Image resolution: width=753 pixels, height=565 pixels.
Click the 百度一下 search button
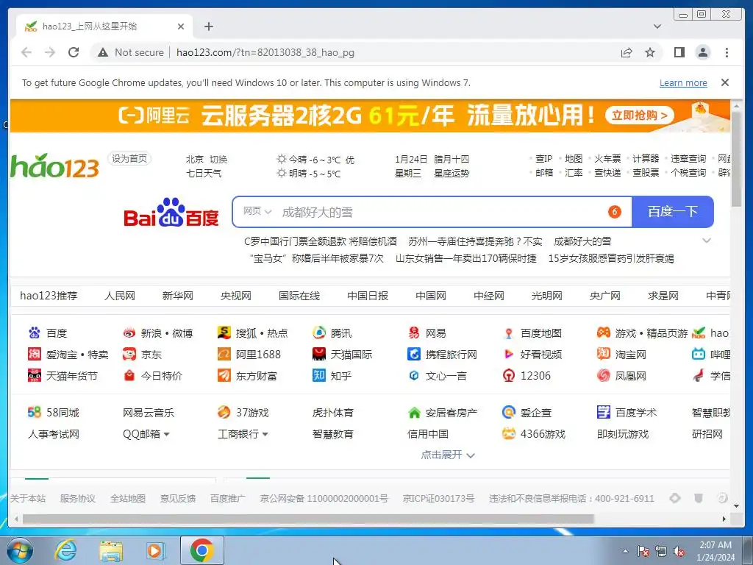coord(672,211)
